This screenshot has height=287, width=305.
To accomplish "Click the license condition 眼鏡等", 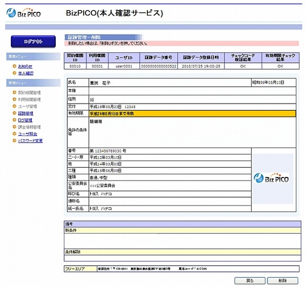I will [96, 122].
